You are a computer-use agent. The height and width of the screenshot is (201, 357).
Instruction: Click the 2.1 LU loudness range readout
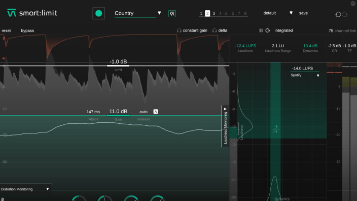coord(278,46)
